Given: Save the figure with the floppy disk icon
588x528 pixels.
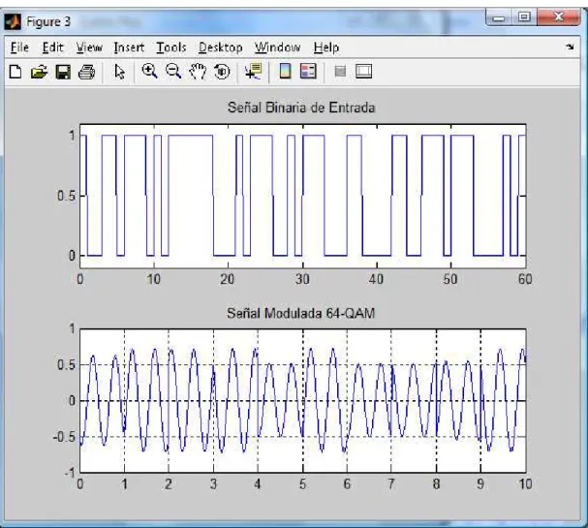Looking at the screenshot, I should click(x=63, y=72).
